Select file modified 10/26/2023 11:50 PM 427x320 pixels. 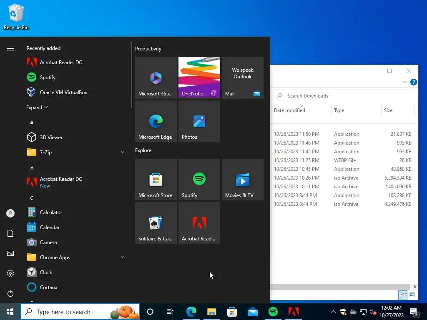pos(344,134)
